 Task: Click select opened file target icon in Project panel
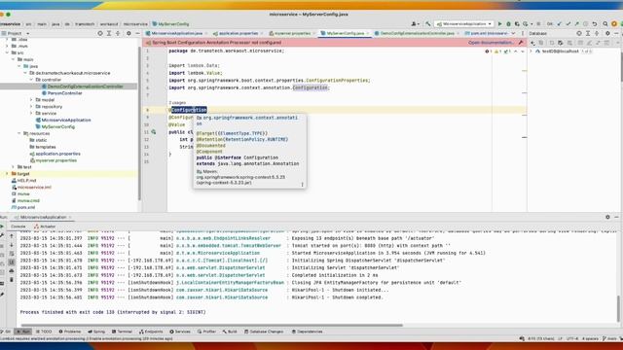[100, 33]
